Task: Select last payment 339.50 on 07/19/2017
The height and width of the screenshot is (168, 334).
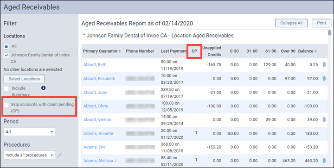Action: click(172, 93)
